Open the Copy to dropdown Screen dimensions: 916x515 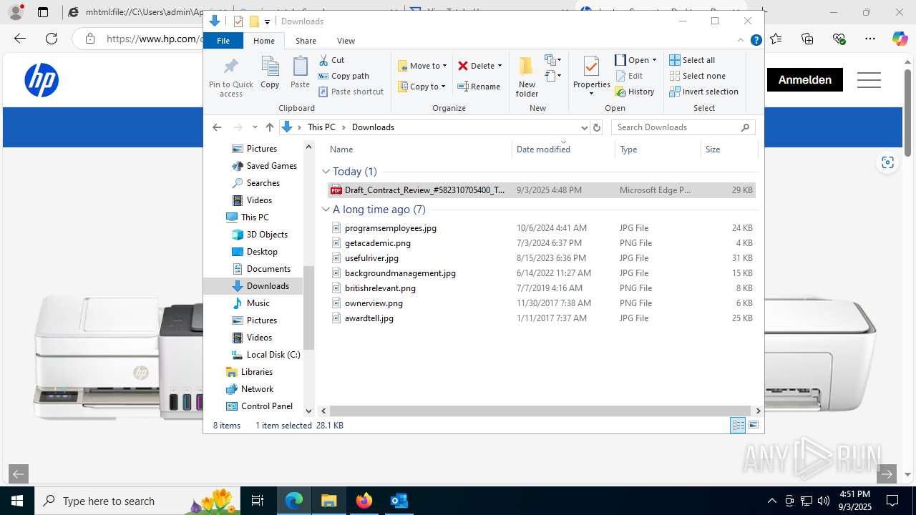point(422,87)
